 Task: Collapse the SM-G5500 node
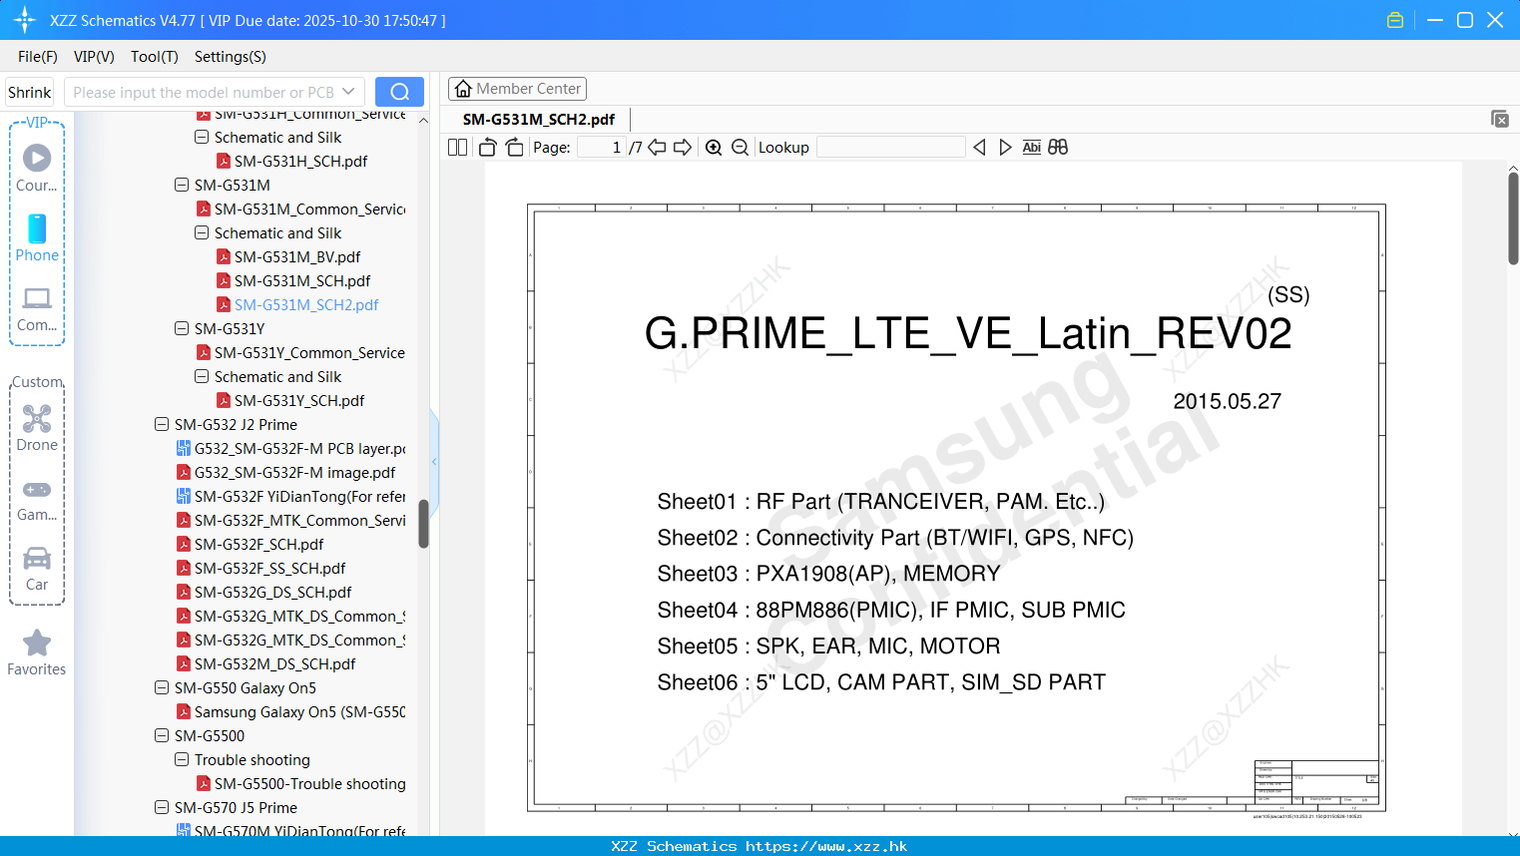tap(162, 735)
